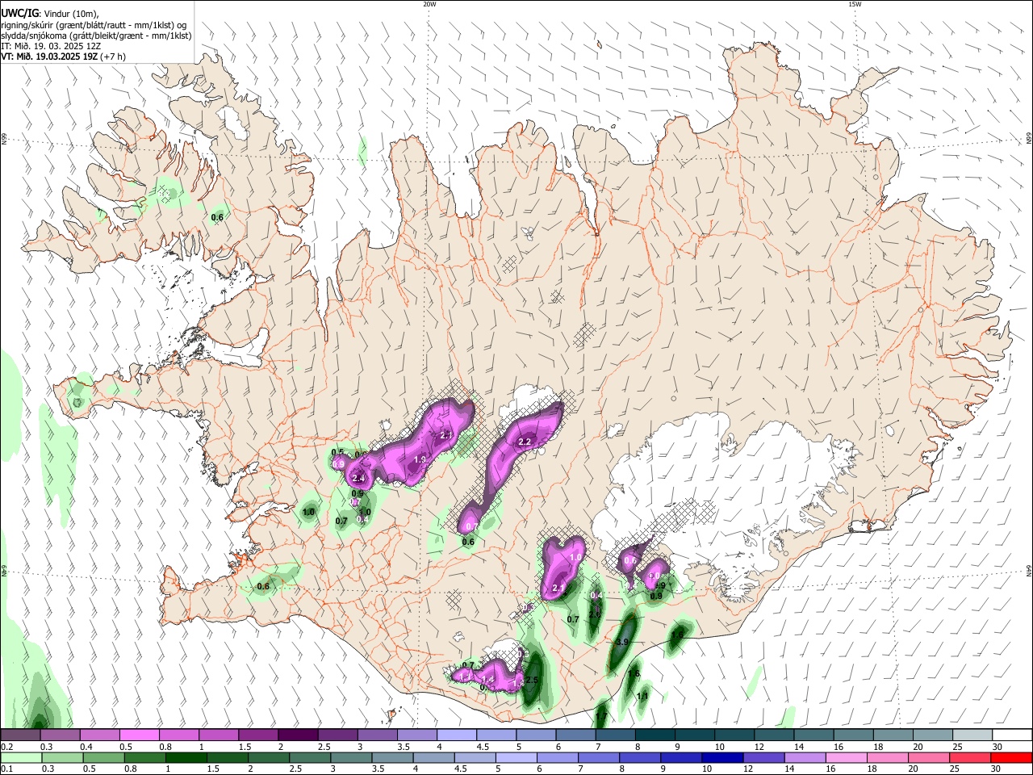Select the 'rigning/skúrir' line in the header
The height and width of the screenshot is (775, 1033).
point(94,25)
